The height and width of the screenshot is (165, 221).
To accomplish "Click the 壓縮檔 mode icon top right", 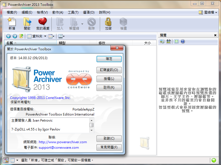I will click(x=201, y=12).
